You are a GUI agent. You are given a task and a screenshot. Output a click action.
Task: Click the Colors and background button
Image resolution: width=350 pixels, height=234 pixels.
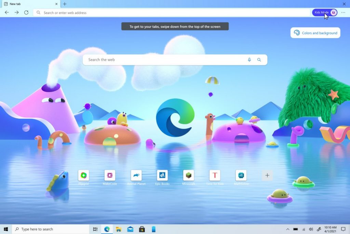[x=315, y=33]
